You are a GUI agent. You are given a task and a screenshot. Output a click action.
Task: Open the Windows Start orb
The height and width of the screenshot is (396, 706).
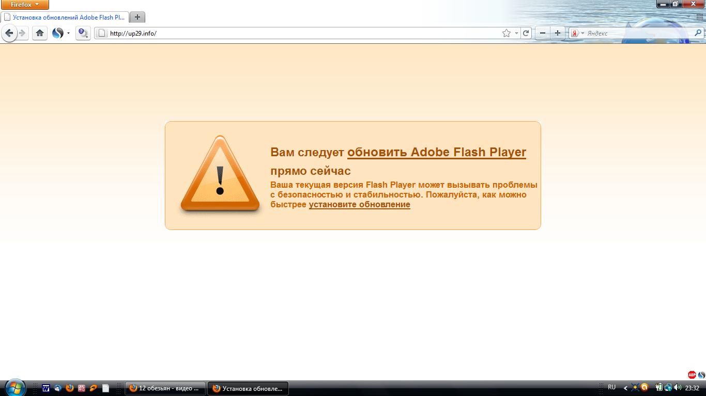(14, 387)
